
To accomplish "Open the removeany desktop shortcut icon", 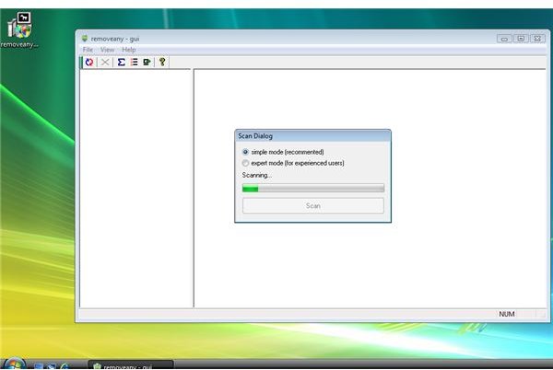I will click(19, 29).
